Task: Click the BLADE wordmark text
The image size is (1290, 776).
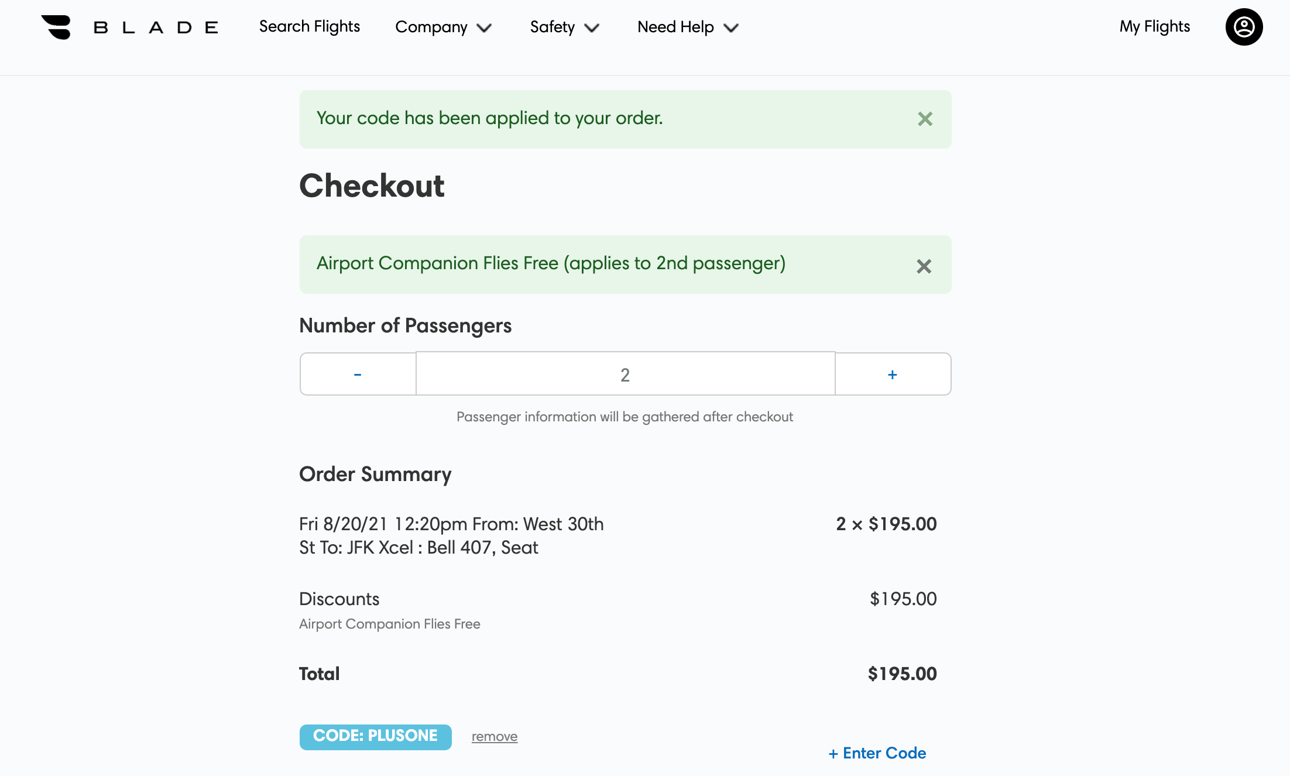Action: coord(156,28)
